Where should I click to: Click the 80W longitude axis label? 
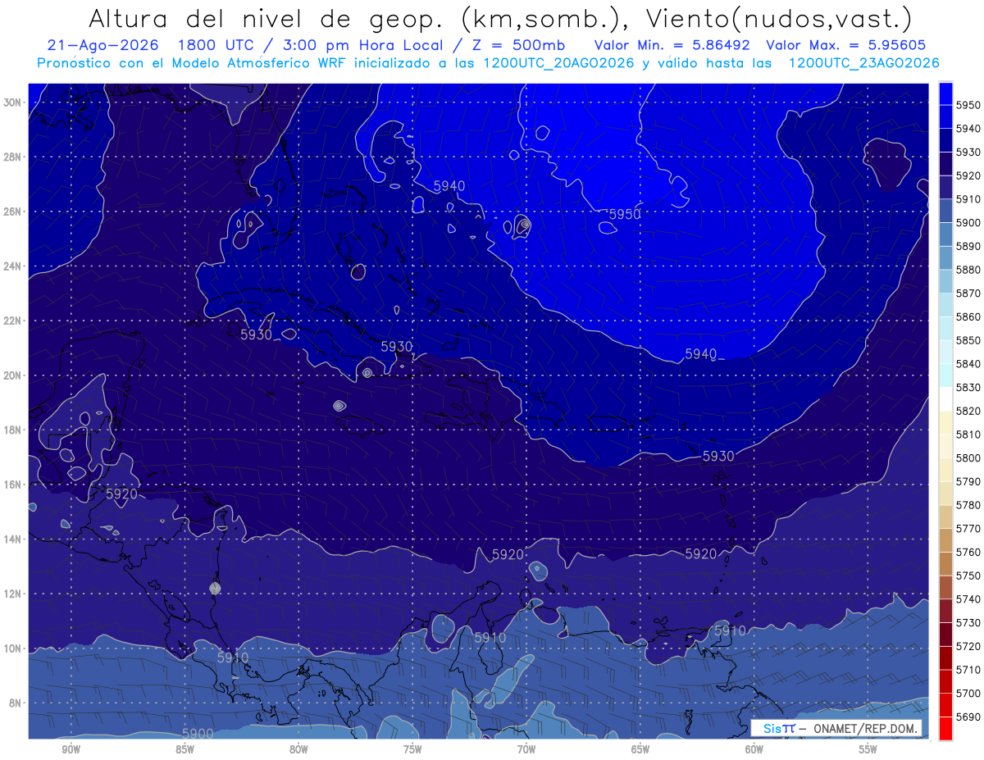click(298, 749)
